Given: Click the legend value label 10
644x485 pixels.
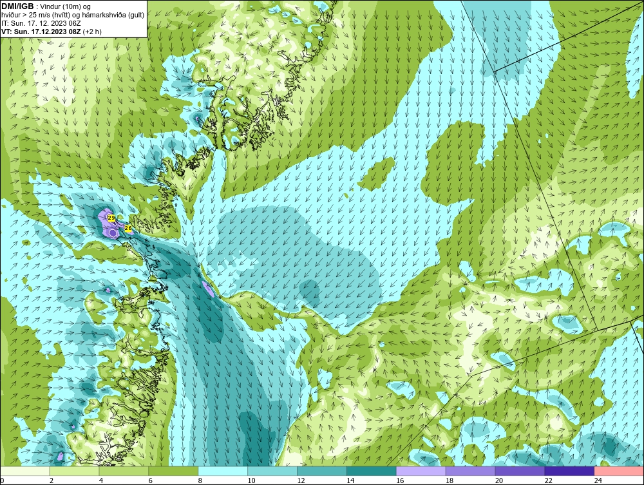Looking at the screenshot, I should point(251,480).
